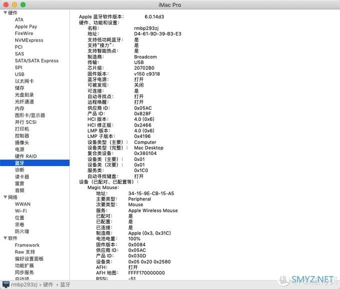Collapse the 软件 software section triangle
Screen dimensions: 340x289
5,238
